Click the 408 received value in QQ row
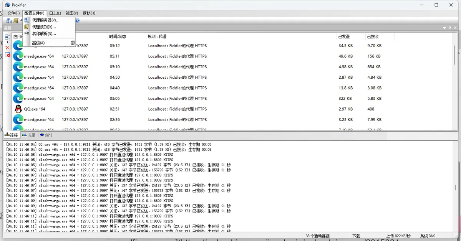 pos(371,109)
